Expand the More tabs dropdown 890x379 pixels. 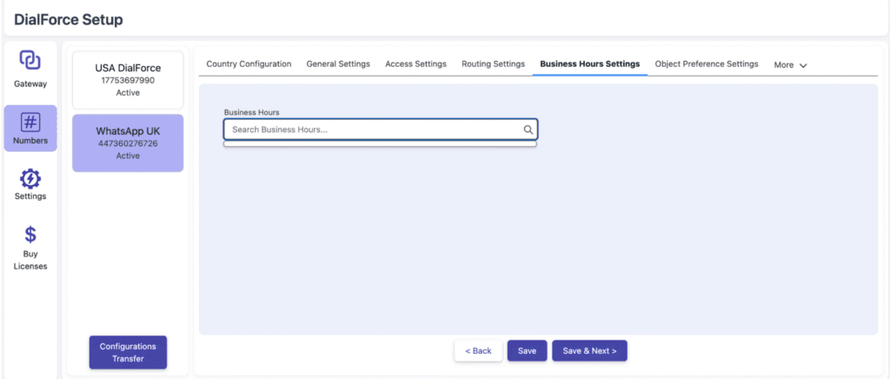(x=790, y=65)
